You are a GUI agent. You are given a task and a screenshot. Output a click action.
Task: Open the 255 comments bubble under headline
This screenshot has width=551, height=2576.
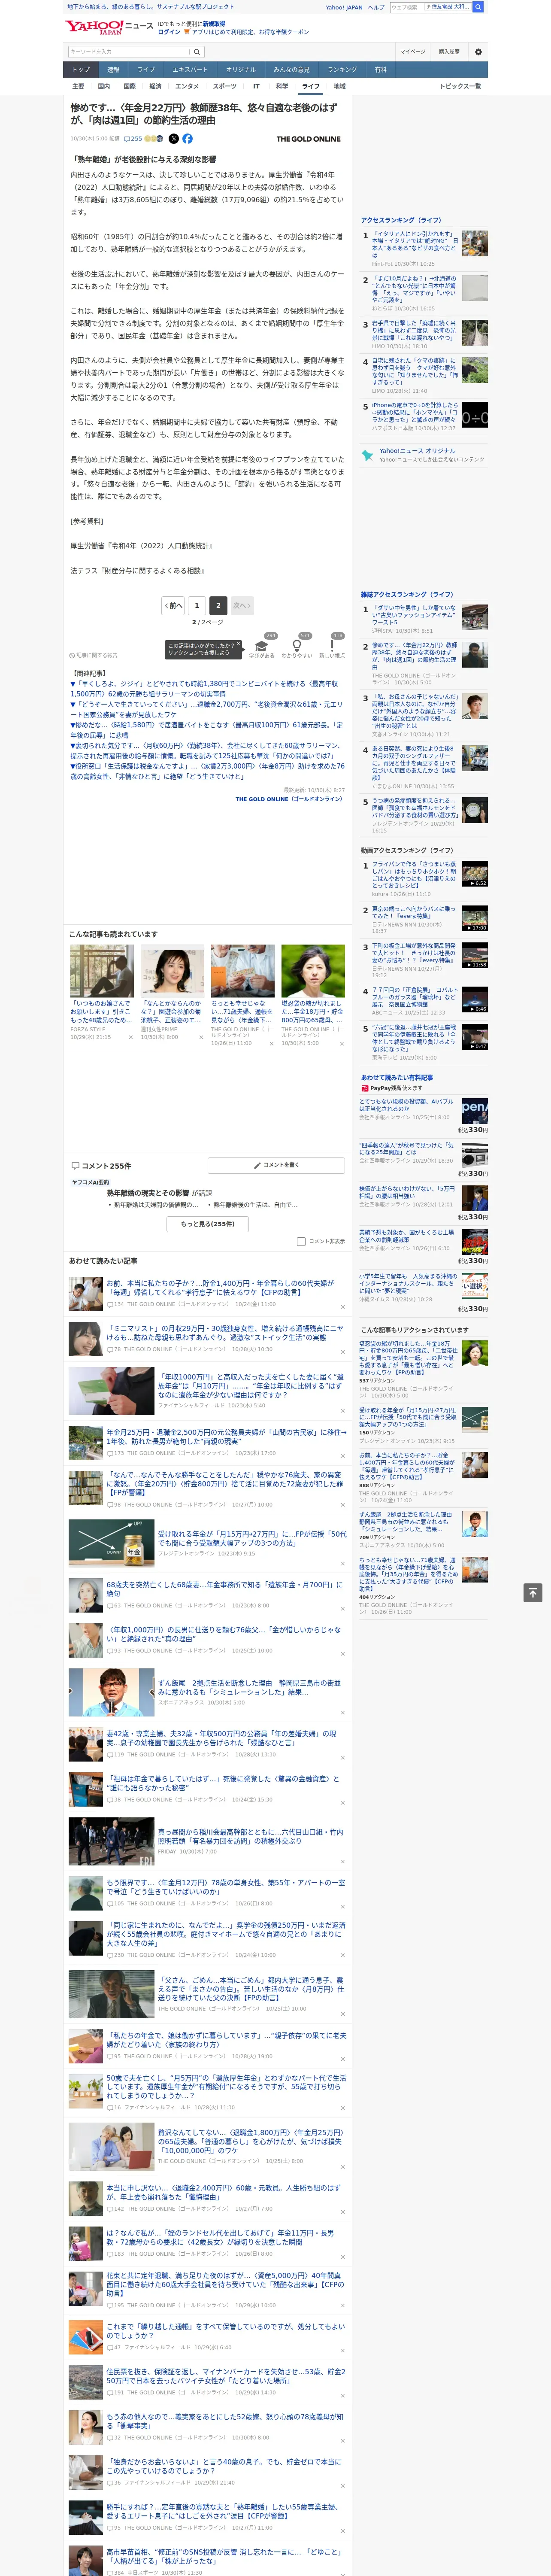133,139
